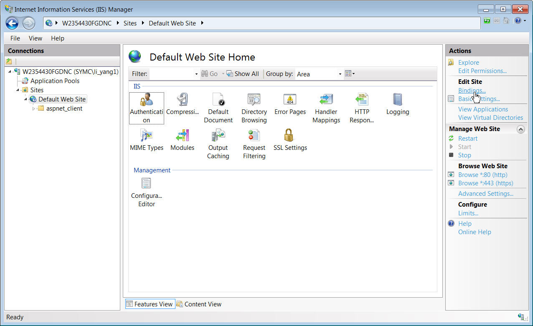Open the Error Pages feature

point(290,101)
